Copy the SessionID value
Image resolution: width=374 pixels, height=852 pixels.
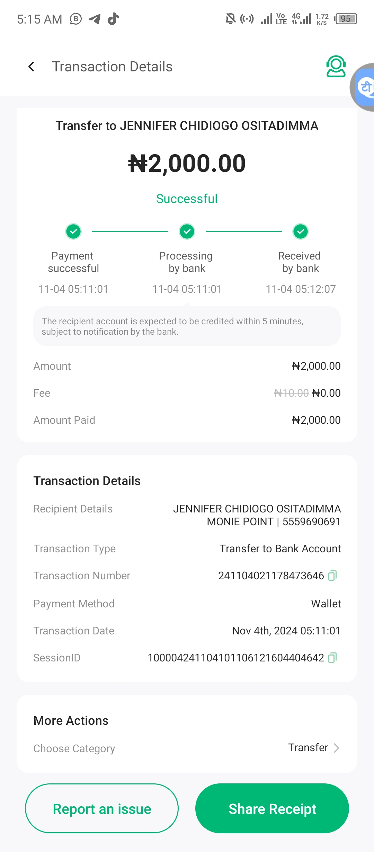coord(332,658)
